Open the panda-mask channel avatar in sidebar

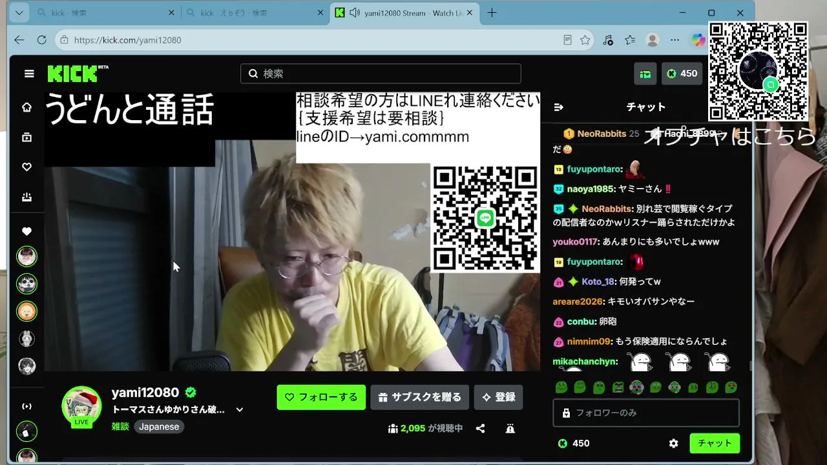point(26,284)
